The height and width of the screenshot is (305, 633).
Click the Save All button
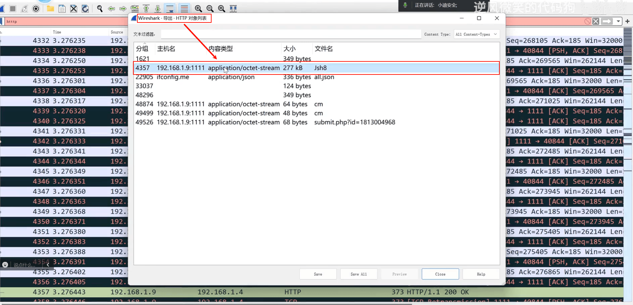pyautogui.click(x=359, y=274)
